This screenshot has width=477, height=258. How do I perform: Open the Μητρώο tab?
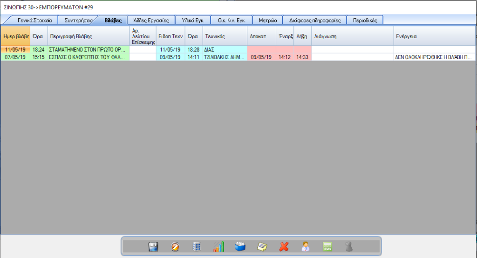[x=267, y=20]
